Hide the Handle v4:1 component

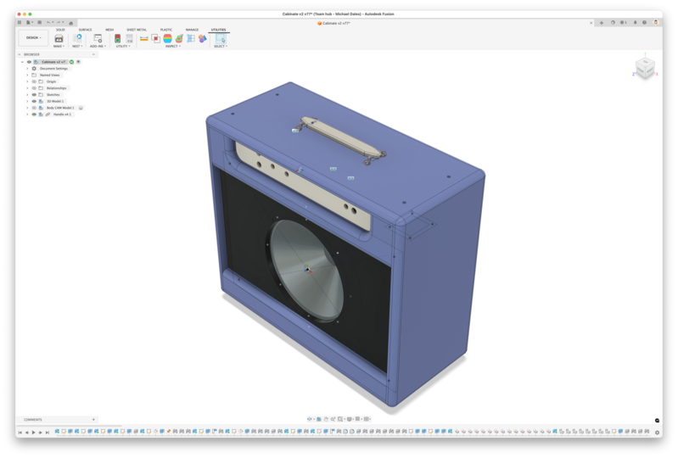tap(34, 114)
